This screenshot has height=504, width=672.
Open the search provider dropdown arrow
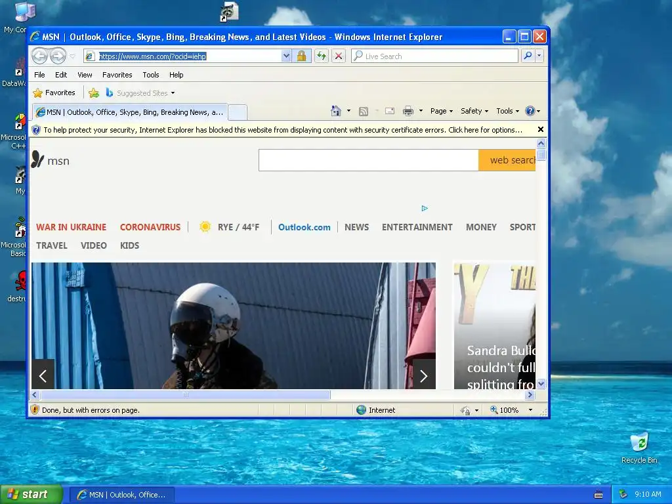(539, 56)
